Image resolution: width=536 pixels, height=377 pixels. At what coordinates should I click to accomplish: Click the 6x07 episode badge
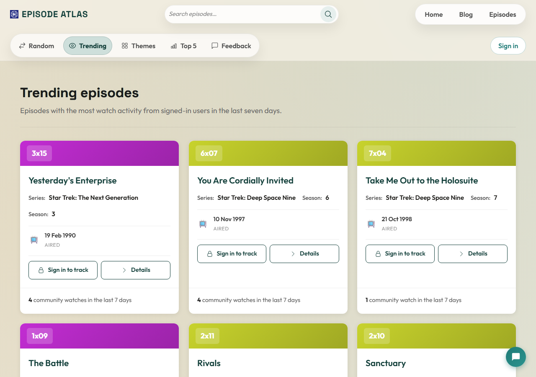click(209, 153)
